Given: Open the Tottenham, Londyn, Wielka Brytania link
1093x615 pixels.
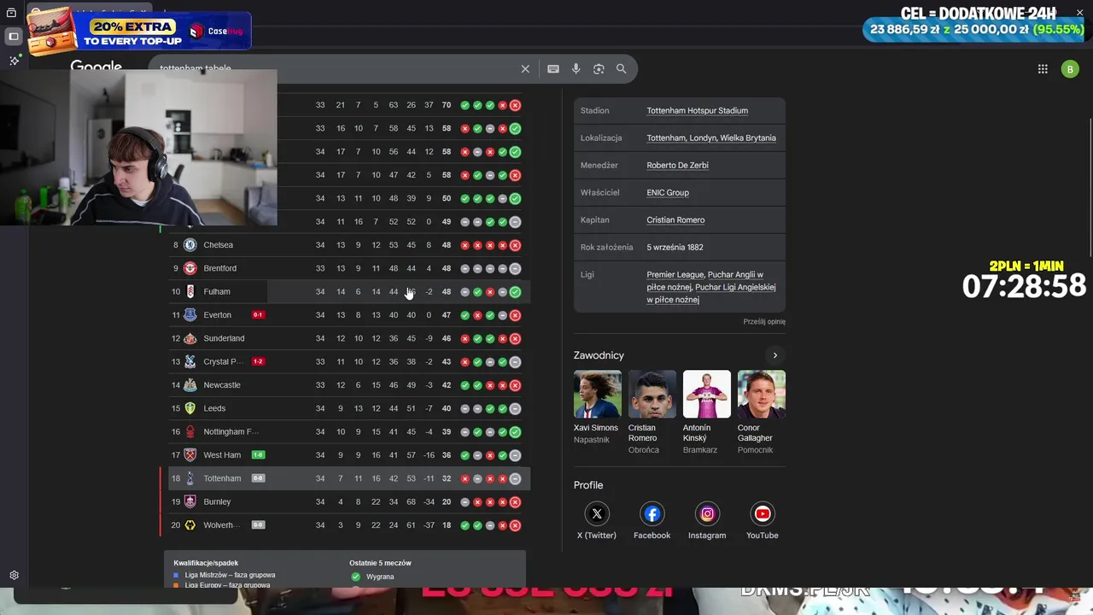Looking at the screenshot, I should [711, 138].
